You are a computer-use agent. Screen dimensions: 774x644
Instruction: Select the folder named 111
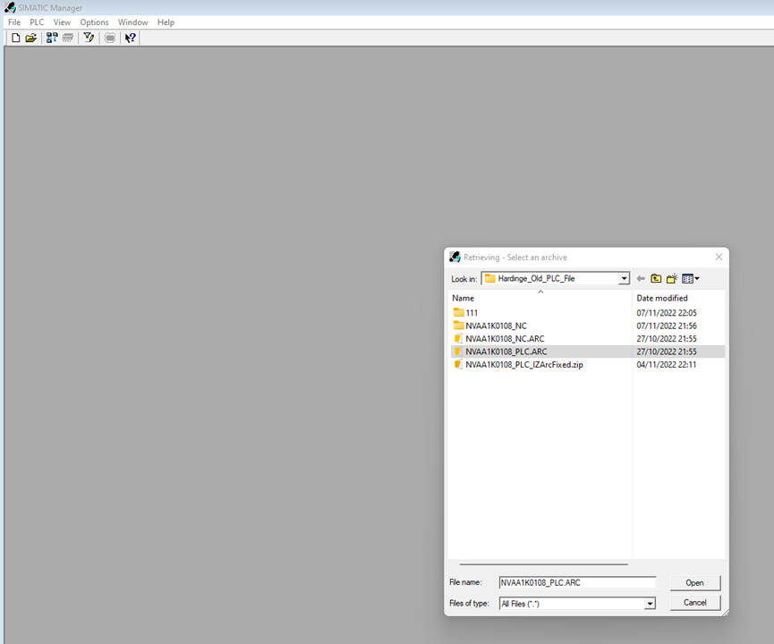pyautogui.click(x=472, y=313)
